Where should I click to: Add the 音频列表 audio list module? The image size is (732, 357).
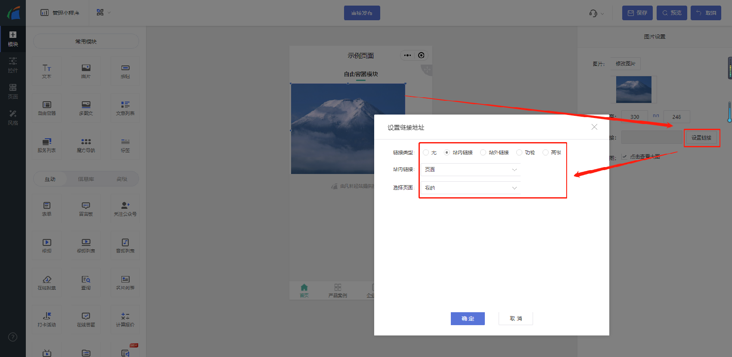point(125,245)
